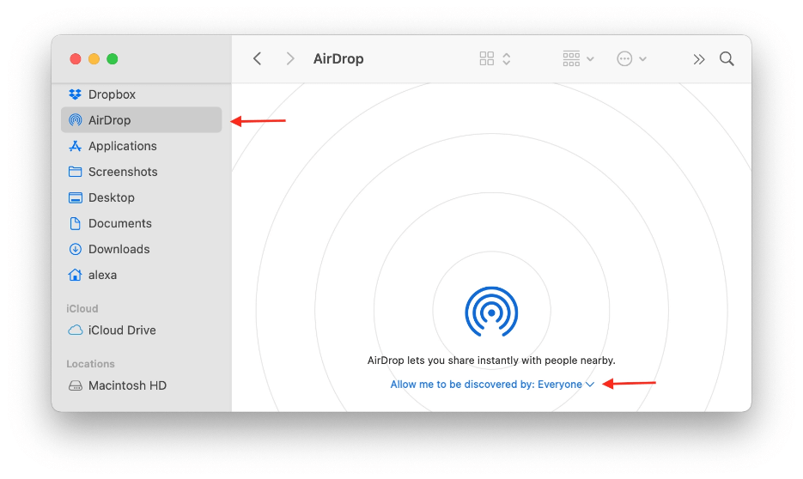Open the alexa home folder
This screenshot has width=803, height=479.
pos(102,275)
